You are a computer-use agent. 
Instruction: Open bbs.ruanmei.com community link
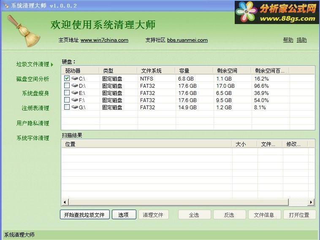(x=187, y=40)
